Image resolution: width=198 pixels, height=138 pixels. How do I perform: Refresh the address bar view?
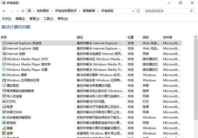click(138, 11)
